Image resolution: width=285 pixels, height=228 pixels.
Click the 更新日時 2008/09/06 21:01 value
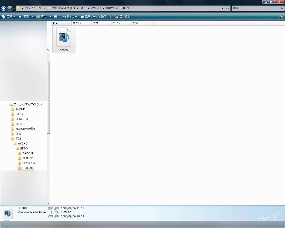72,208
